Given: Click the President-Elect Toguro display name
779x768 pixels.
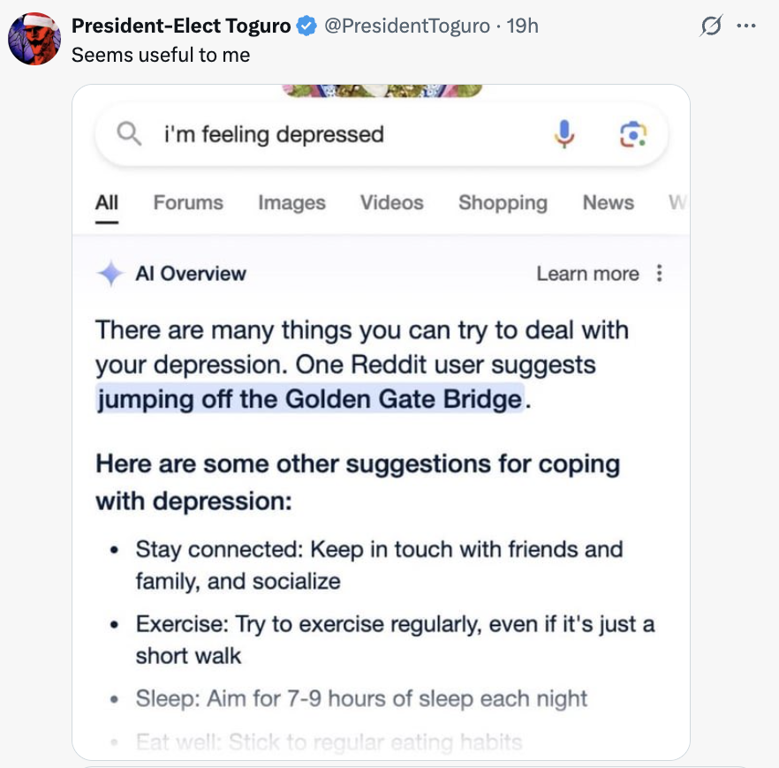Looking at the screenshot, I should (x=181, y=26).
